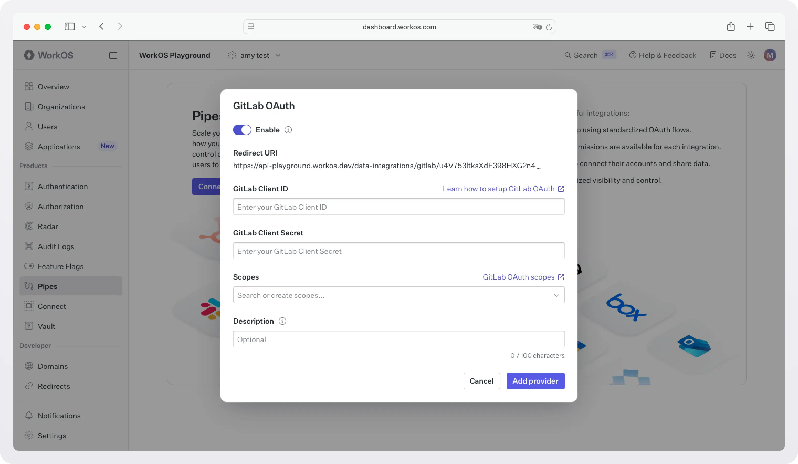Click the info icon beside Enable
The height and width of the screenshot is (464, 798).
288,130
